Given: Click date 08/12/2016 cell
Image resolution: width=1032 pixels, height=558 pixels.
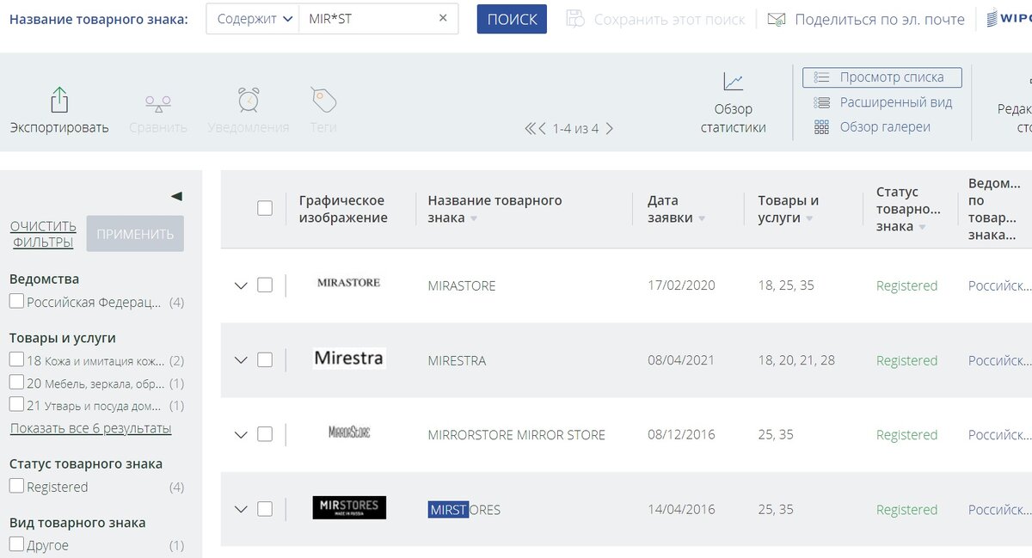Looking at the screenshot, I should click(681, 435).
